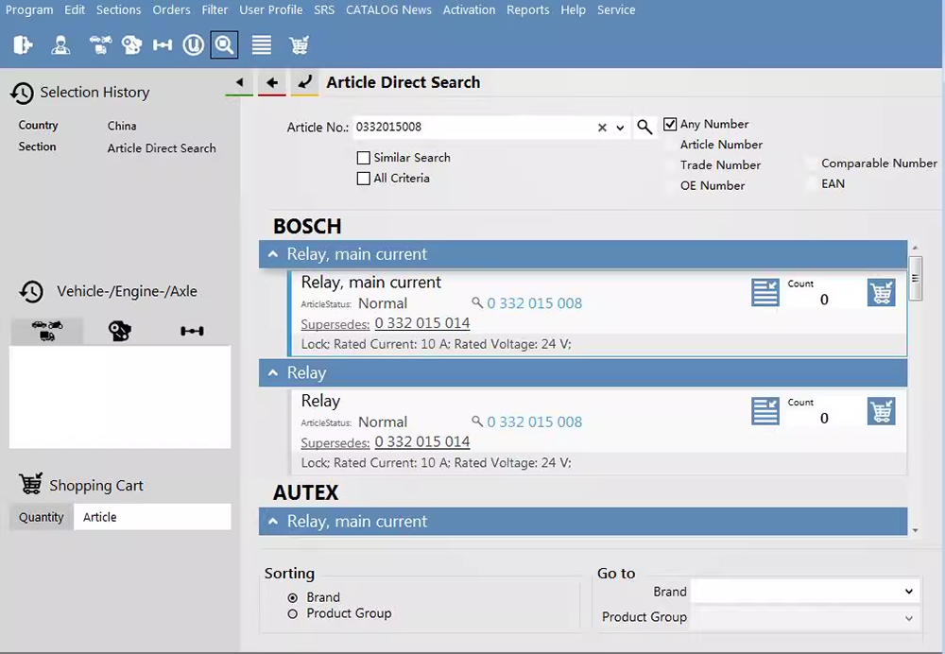The height and width of the screenshot is (654, 945).
Task: Open the shopping cart toolbar icon
Action: pyautogui.click(x=300, y=44)
